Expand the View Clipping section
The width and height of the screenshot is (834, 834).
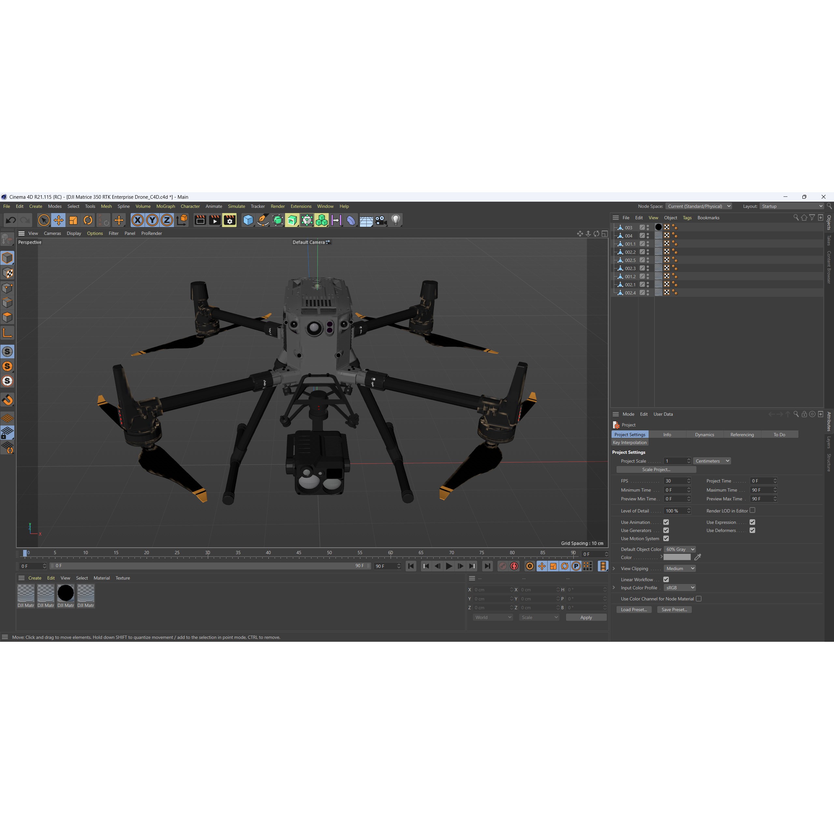click(614, 568)
